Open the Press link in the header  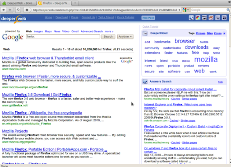coord(75,17)
